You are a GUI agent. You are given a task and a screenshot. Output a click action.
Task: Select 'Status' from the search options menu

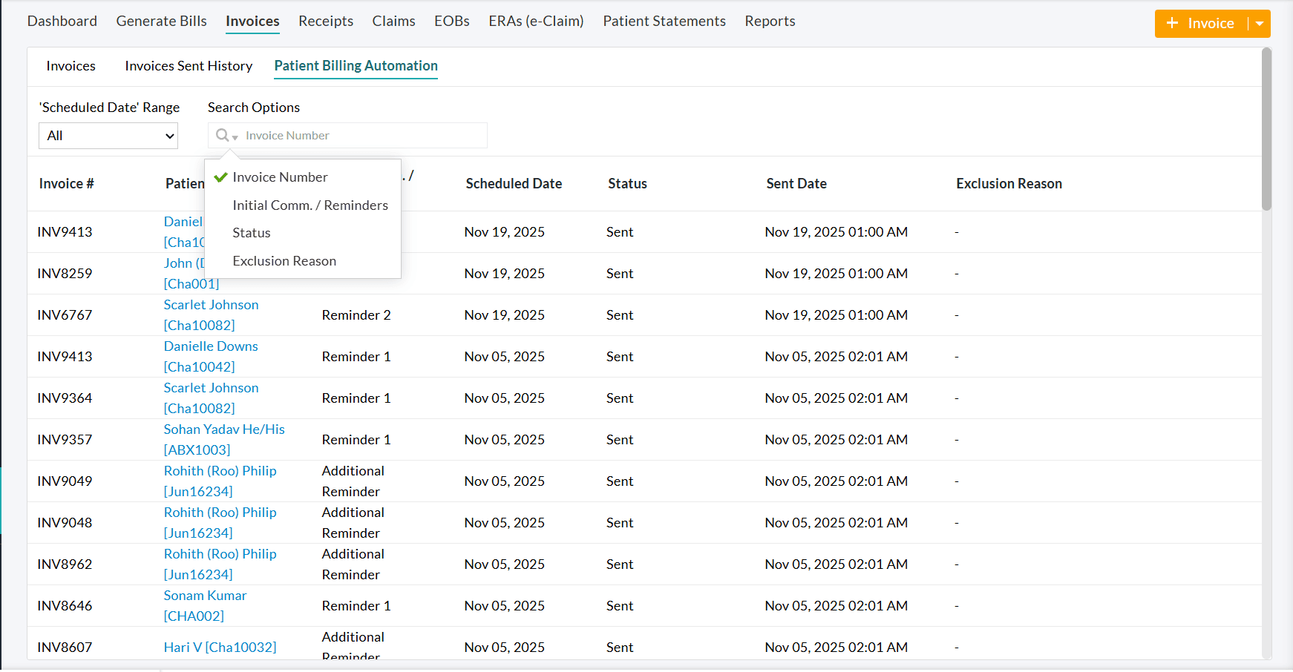(251, 232)
